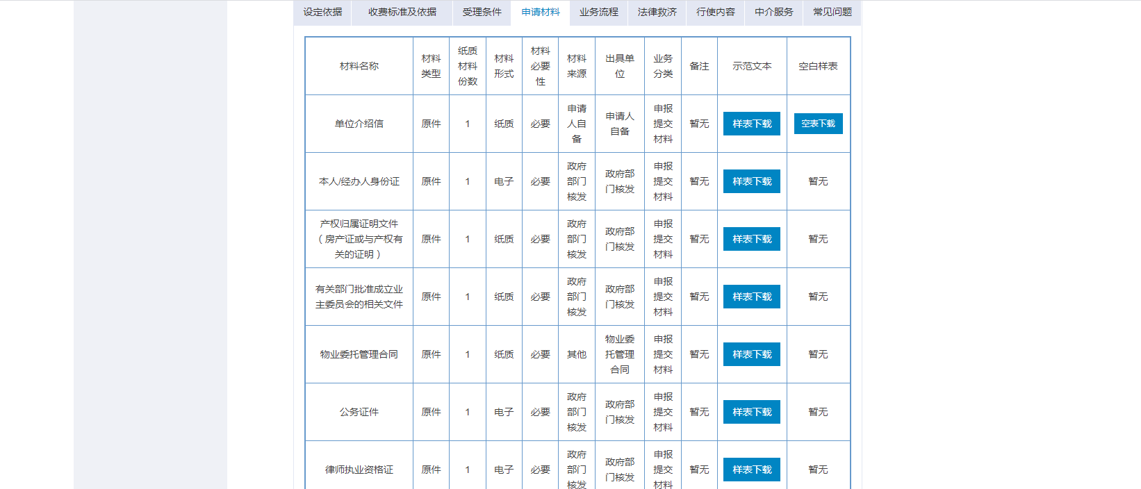Image resolution: width=1141 pixels, height=489 pixels.
Task: Select the 受理条件 tab
Action: 482,13
